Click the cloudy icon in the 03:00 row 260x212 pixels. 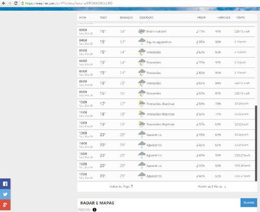141,31
